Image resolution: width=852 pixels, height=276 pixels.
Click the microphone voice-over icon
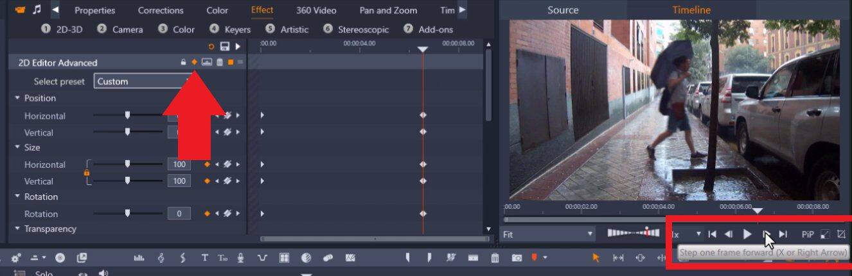(x=241, y=258)
